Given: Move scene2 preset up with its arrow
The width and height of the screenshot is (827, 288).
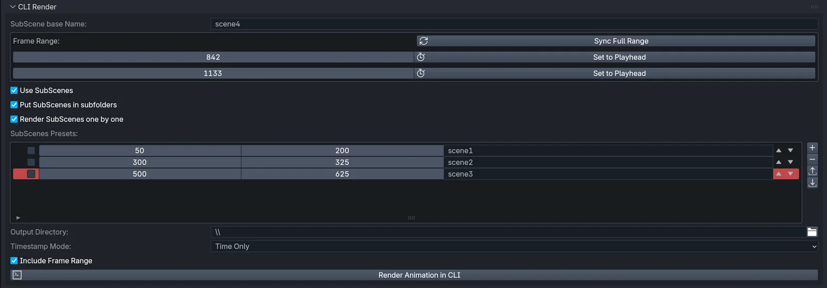Looking at the screenshot, I should point(778,162).
